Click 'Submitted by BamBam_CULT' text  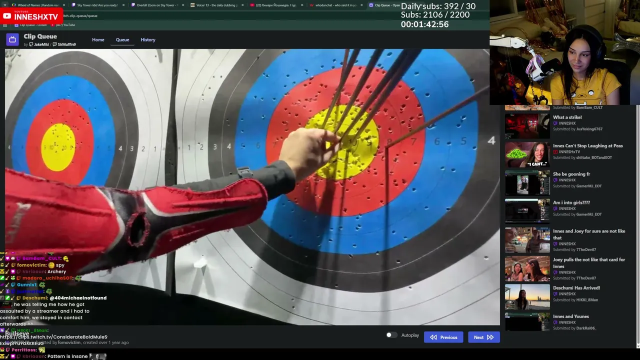(x=577, y=107)
